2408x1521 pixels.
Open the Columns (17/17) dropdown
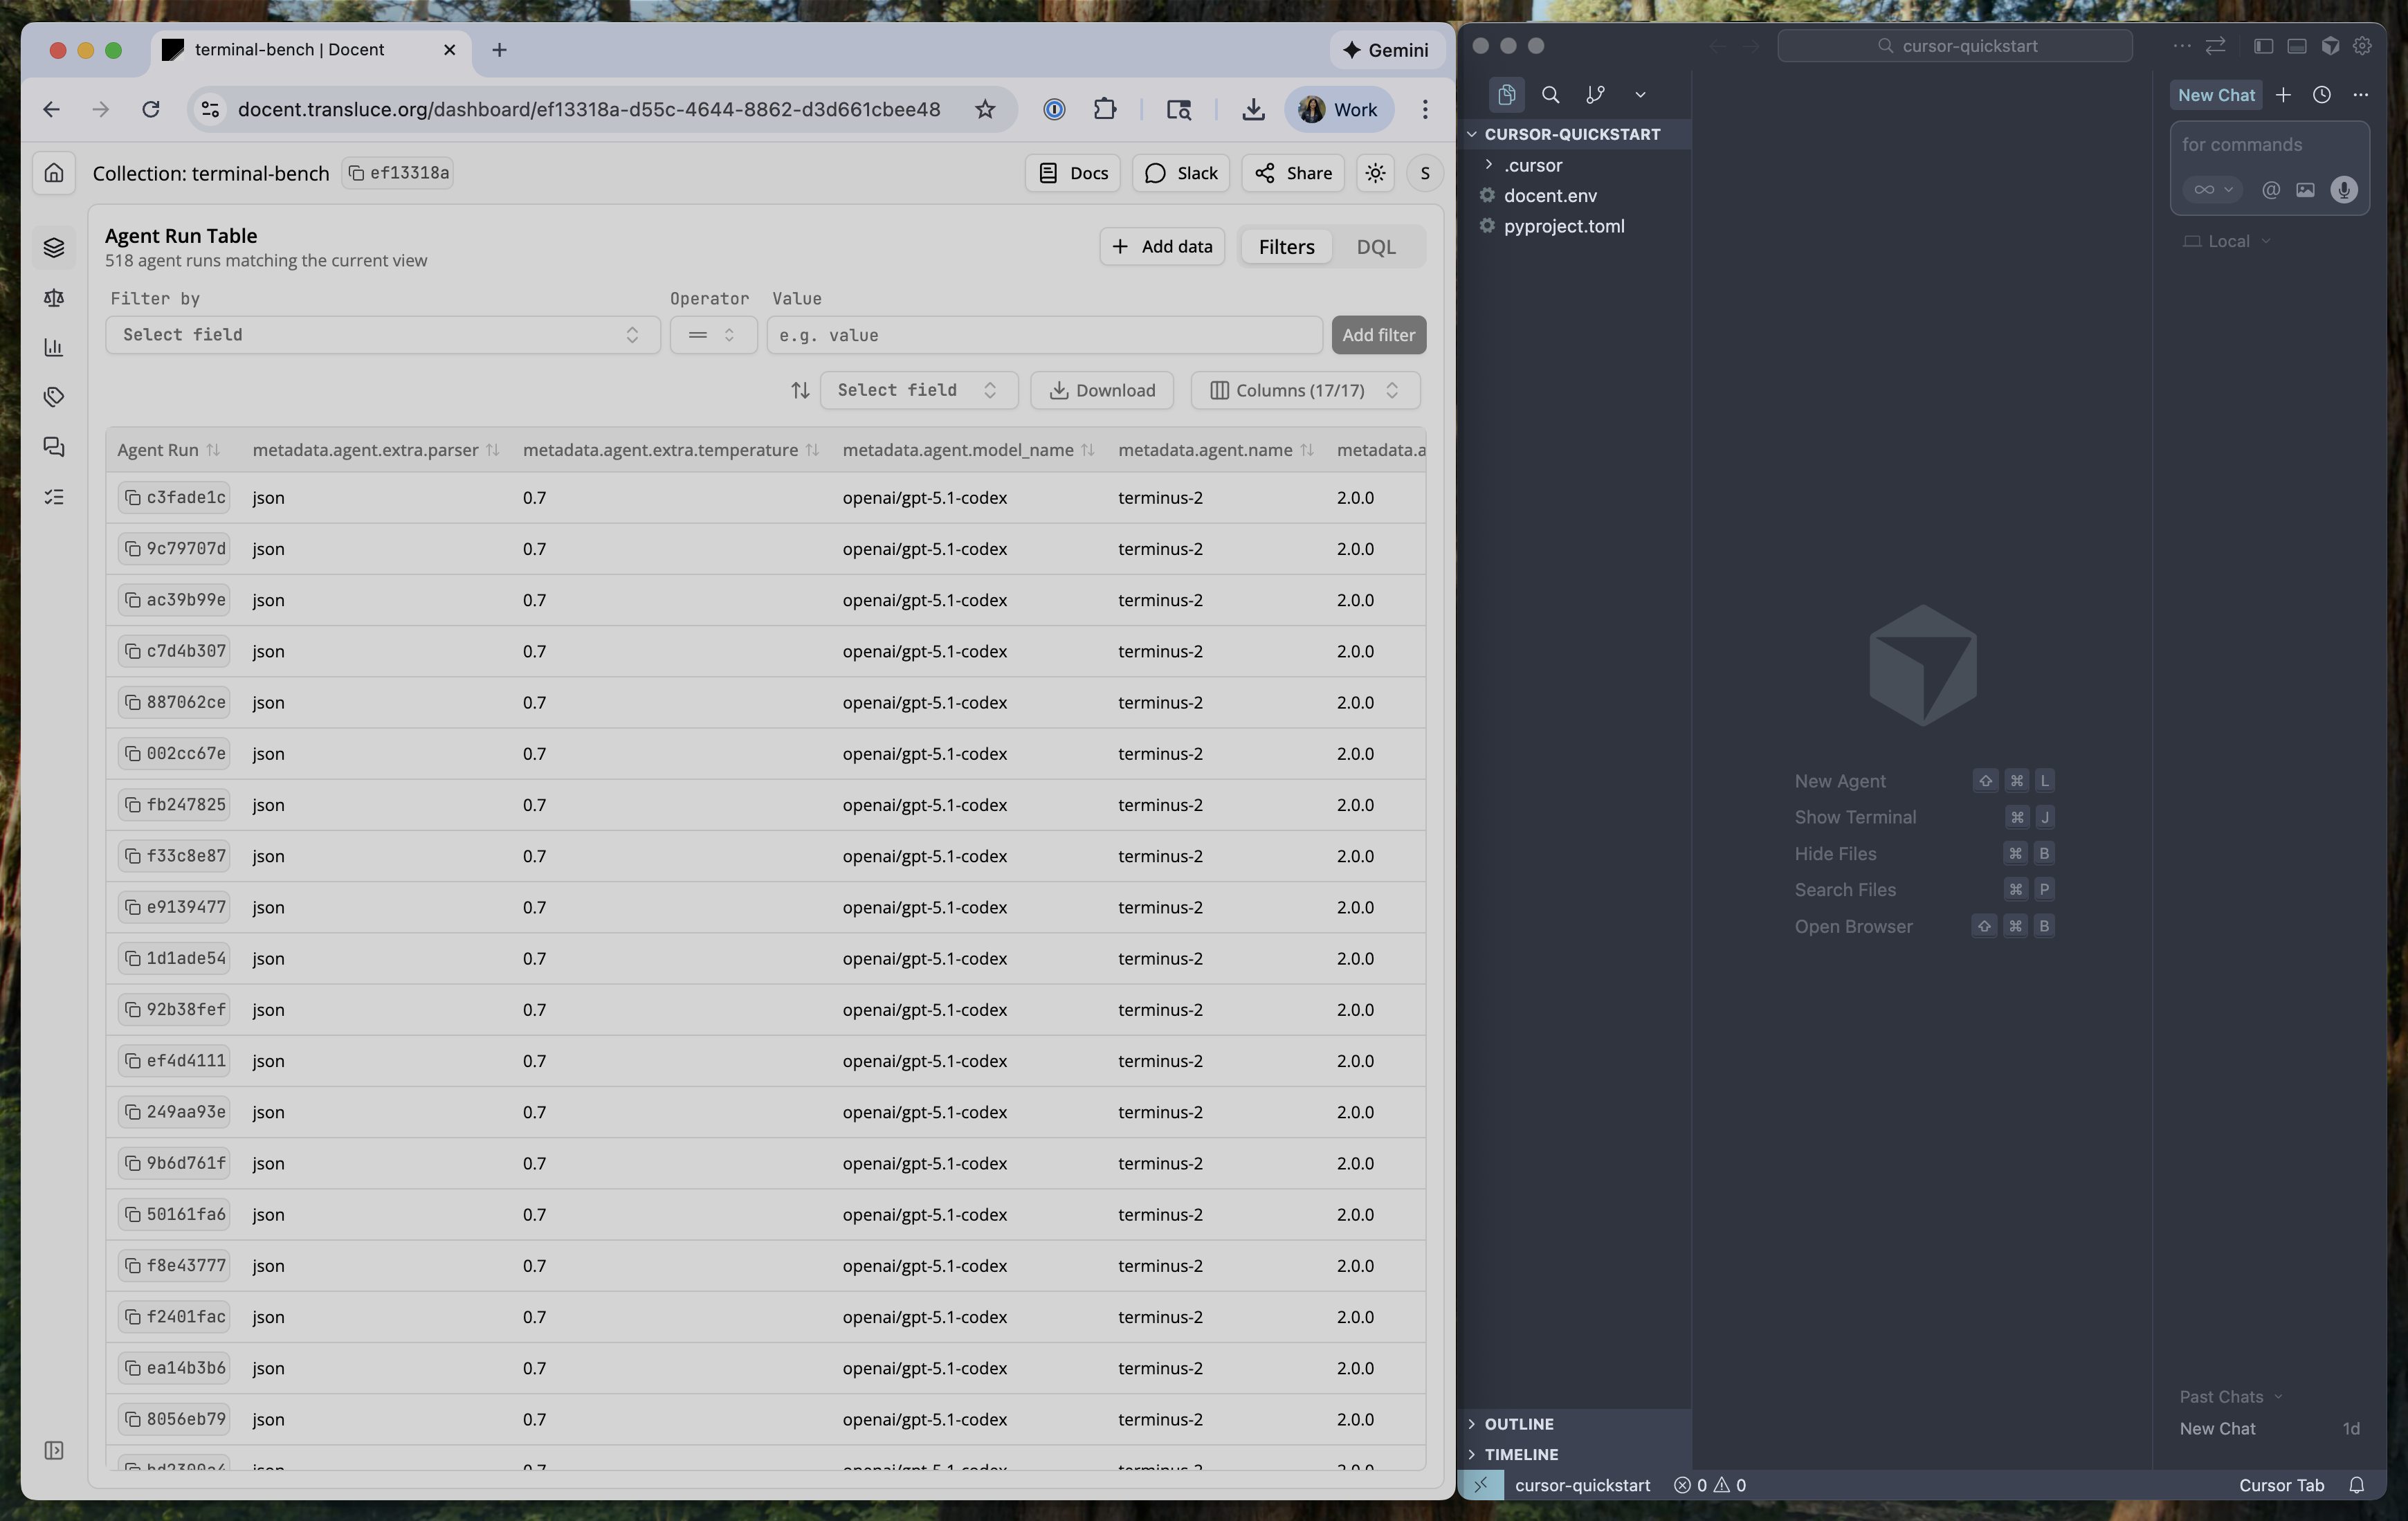pyautogui.click(x=1304, y=390)
